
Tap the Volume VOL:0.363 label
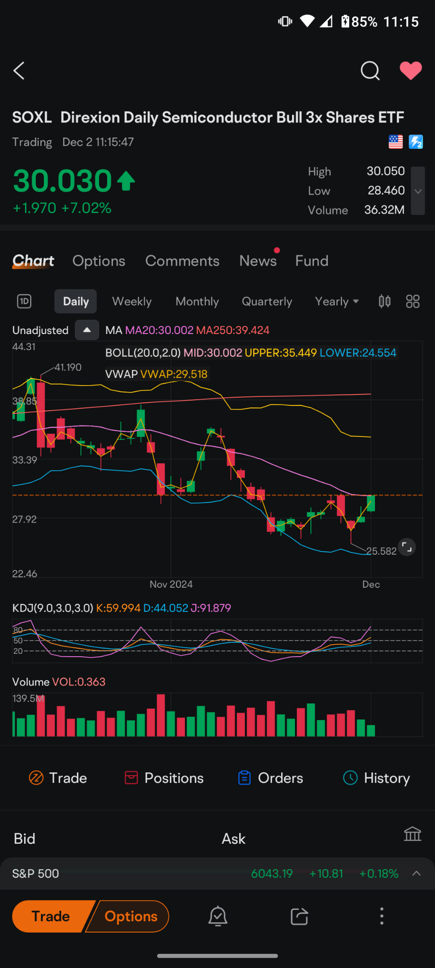59,682
